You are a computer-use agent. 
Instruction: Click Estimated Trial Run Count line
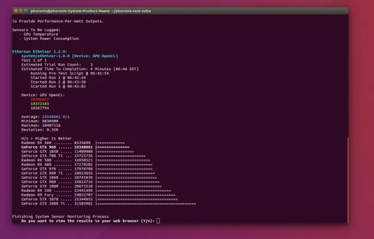57,65
